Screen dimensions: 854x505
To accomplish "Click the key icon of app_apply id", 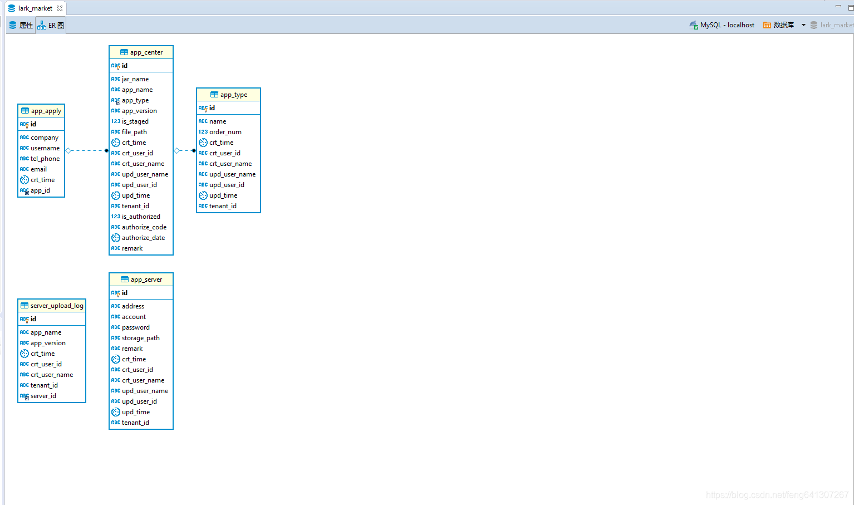I will tap(24, 124).
